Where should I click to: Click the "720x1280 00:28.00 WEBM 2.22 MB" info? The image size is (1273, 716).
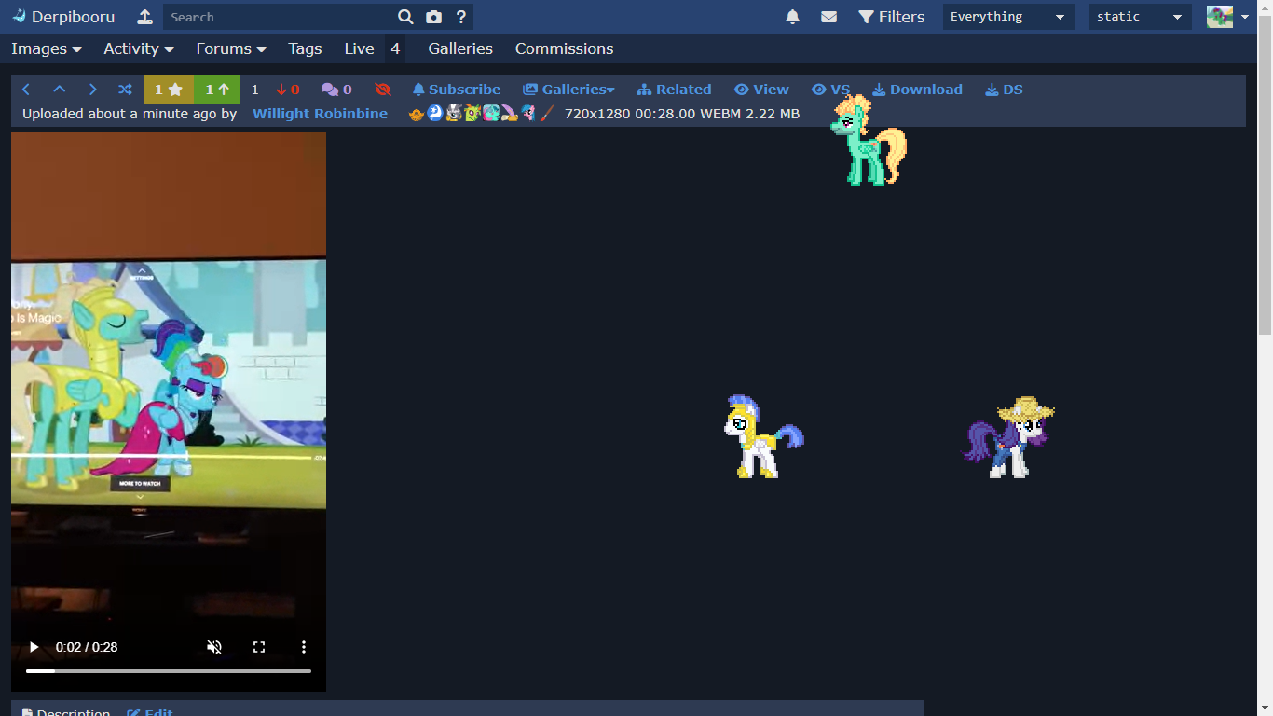tap(682, 114)
